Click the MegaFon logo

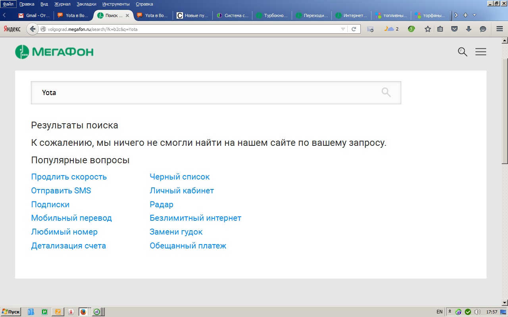[x=54, y=52]
